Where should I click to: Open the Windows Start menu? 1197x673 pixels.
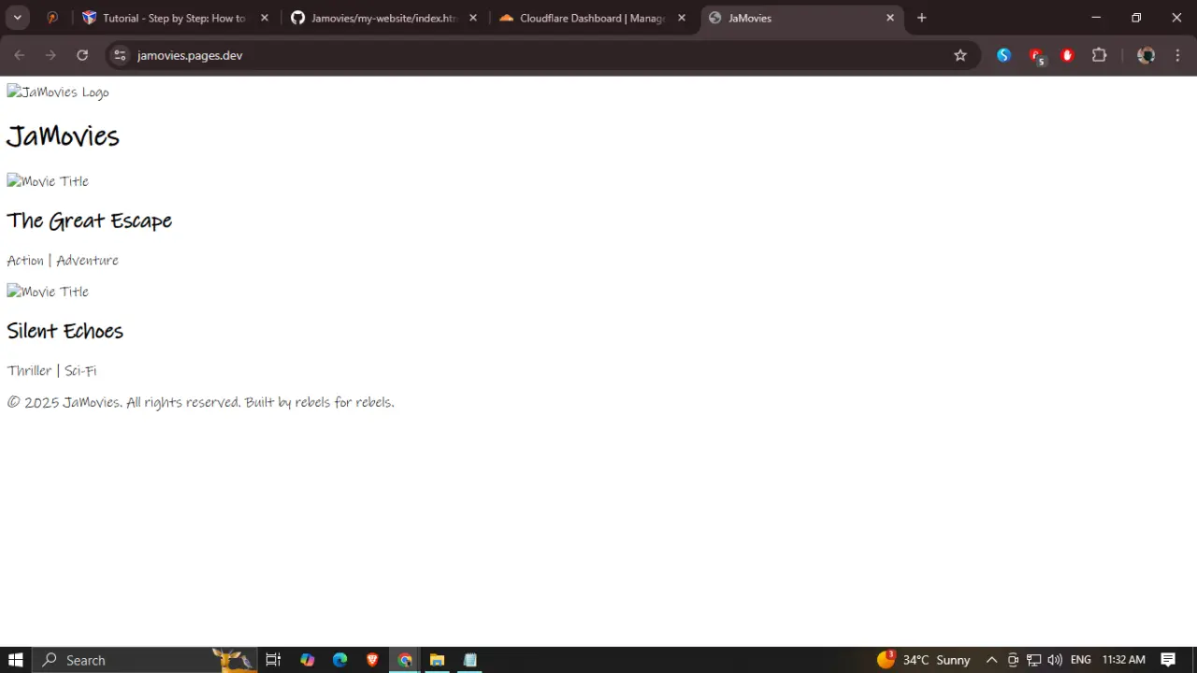[x=16, y=660]
